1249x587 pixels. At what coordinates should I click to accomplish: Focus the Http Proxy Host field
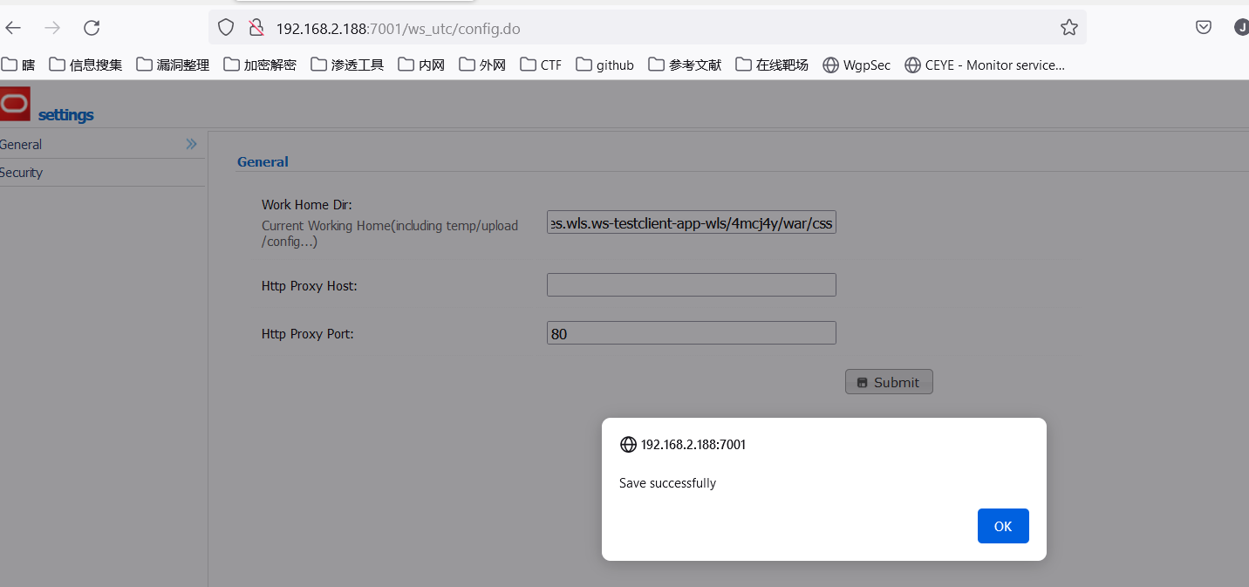[x=691, y=285]
